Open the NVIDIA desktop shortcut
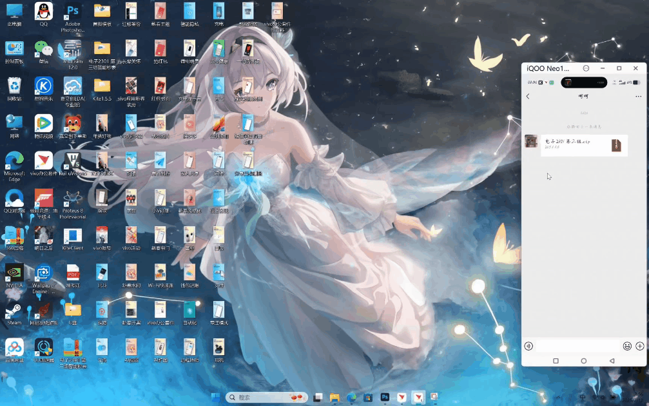Image resolution: width=649 pixels, height=406 pixels. 14,273
